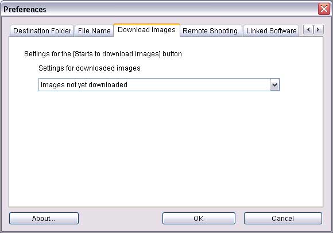Reveal more tabs using the right chevron
The height and width of the screenshot is (233, 333).
pyautogui.click(x=318, y=30)
